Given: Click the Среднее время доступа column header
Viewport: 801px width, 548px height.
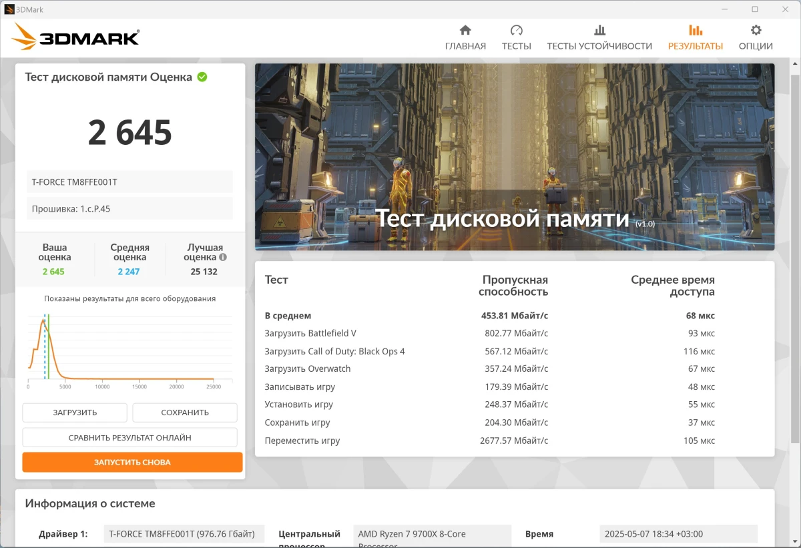Looking at the screenshot, I should pyautogui.click(x=673, y=286).
